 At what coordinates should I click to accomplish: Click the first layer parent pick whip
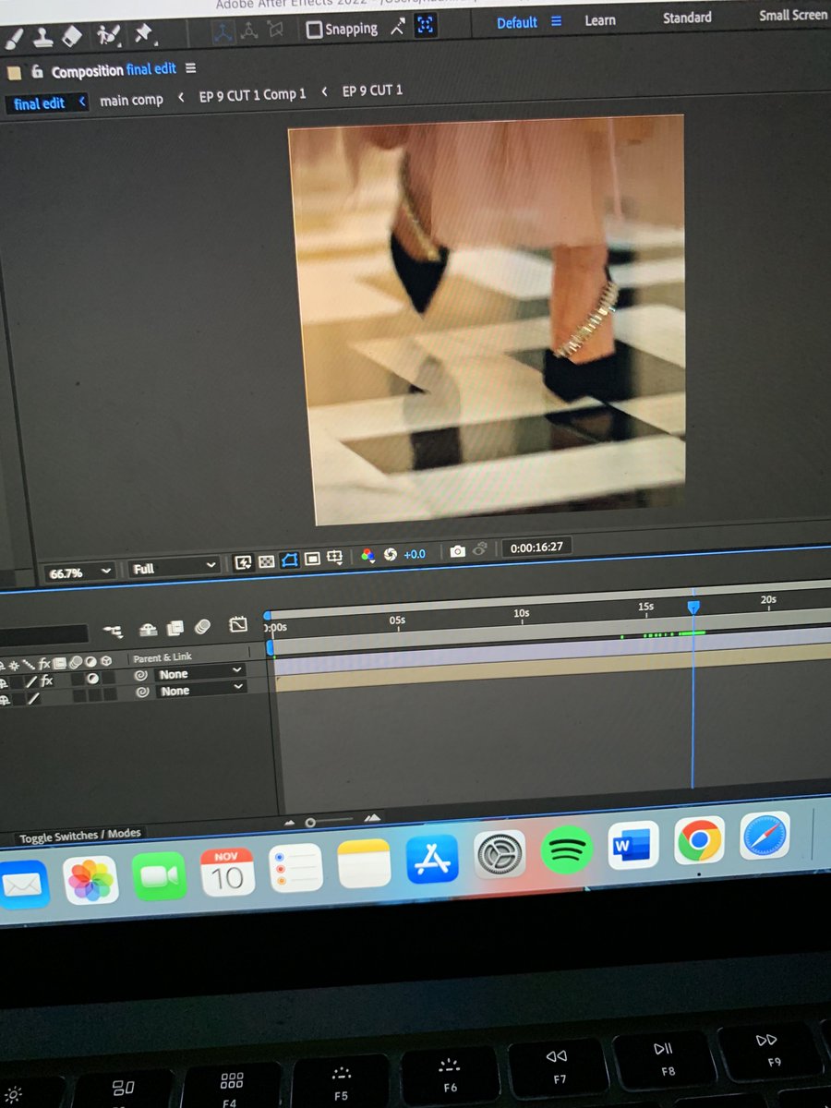pos(141,676)
